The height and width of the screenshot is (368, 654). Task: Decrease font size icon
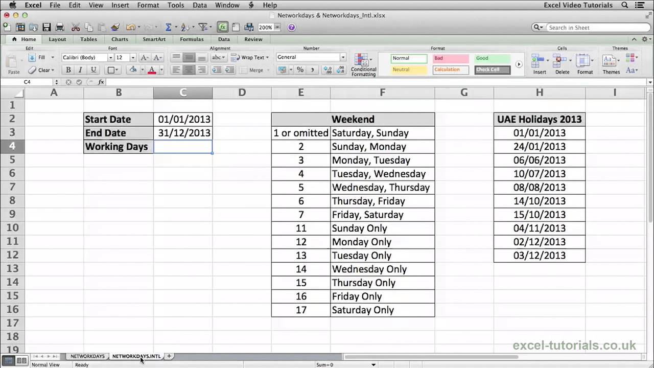(157, 58)
